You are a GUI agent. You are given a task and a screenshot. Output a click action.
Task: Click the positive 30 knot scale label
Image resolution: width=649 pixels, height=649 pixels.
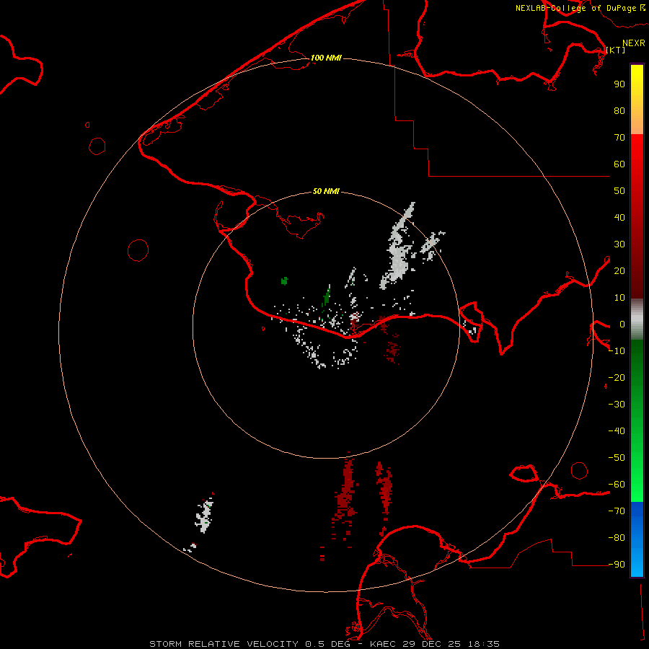pyautogui.click(x=619, y=244)
